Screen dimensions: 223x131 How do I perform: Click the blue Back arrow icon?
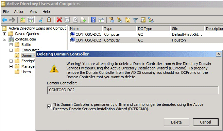[x=4, y=20]
